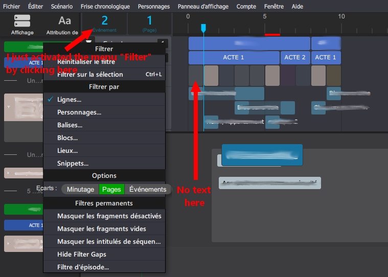This screenshot has width=388, height=277.
Task: Select Personnages... filter entry
Action: point(104,112)
